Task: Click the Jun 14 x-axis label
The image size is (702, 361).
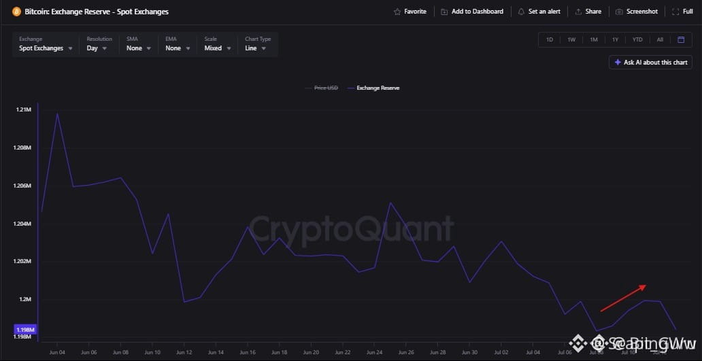Action: click(216, 352)
